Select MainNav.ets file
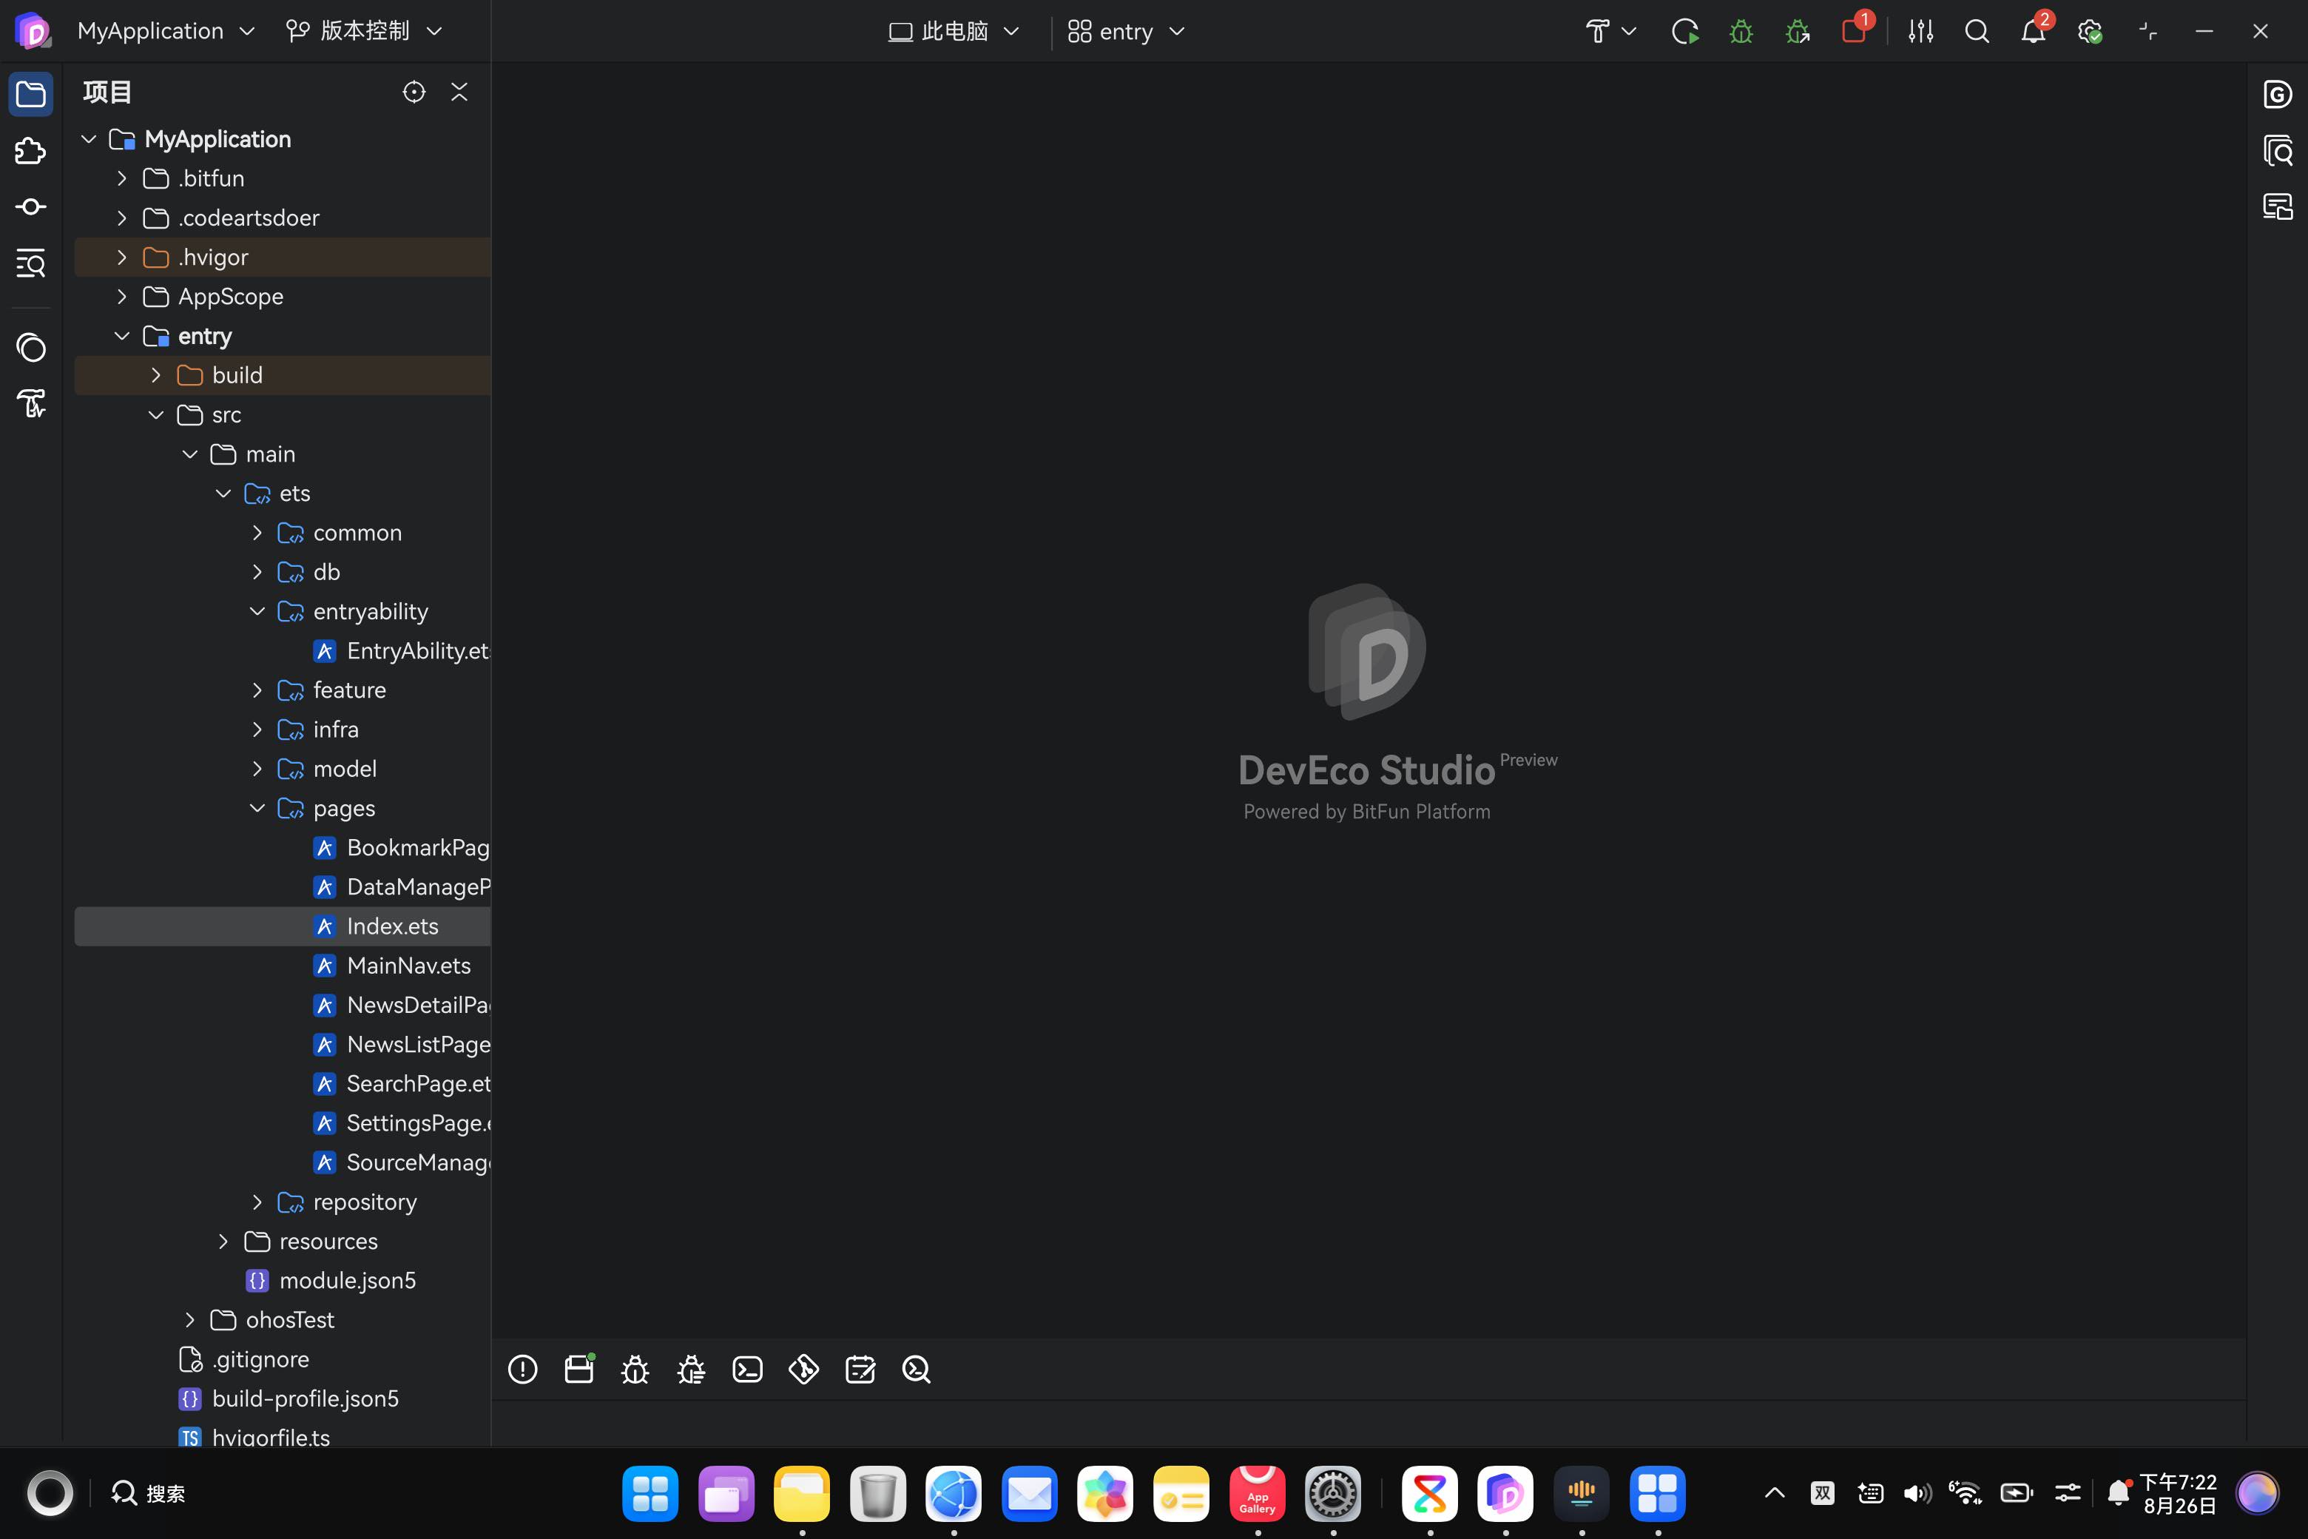This screenshot has width=2308, height=1539. point(283,966)
